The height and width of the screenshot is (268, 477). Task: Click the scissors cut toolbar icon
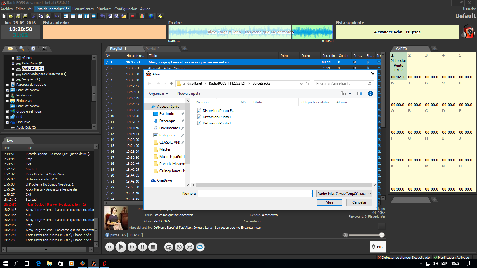[x=34, y=16]
